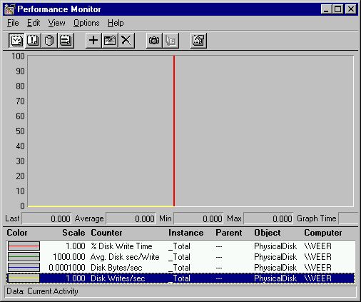Screen dimensions: 361x302
Task: Click the yellow Disk Writes/sec color swatch
Action: point(24,278)
